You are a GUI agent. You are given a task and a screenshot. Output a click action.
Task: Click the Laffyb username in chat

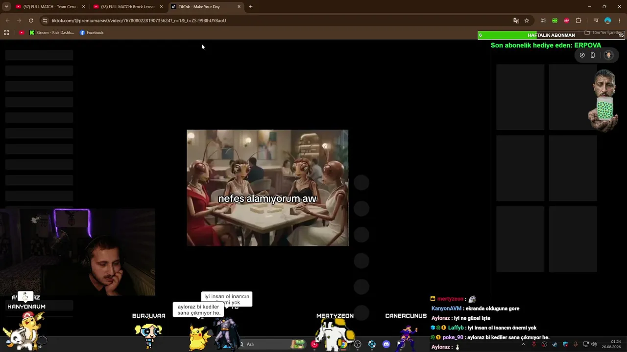pyautogui.click(x=456, y=328)
